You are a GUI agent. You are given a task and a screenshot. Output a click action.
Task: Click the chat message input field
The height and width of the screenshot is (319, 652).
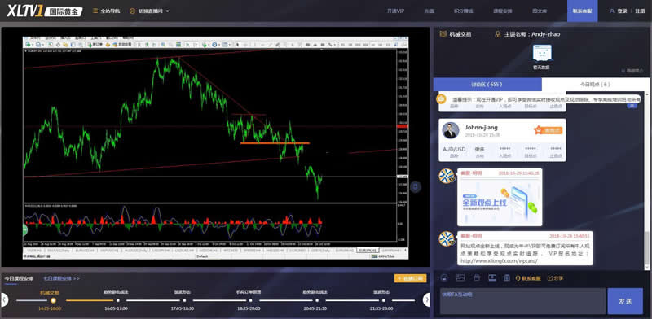click(x=522, y=301)
